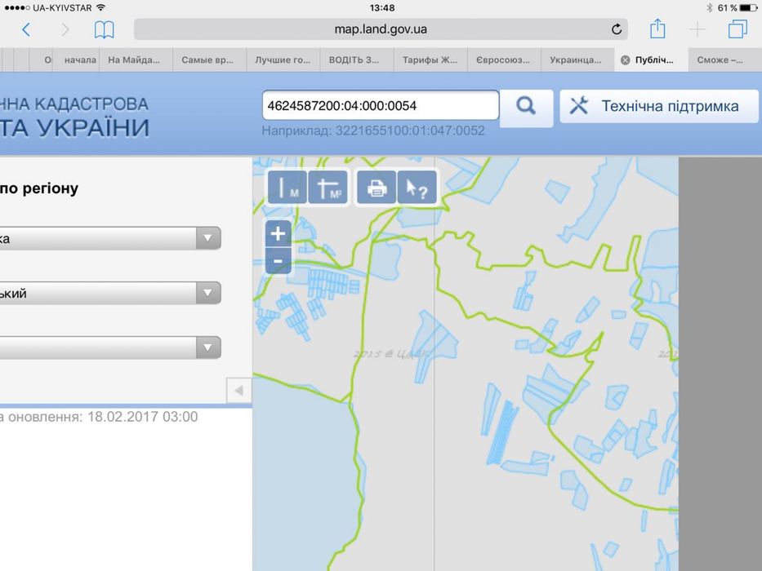Open the third empty dropdown list

coord(110,347)
